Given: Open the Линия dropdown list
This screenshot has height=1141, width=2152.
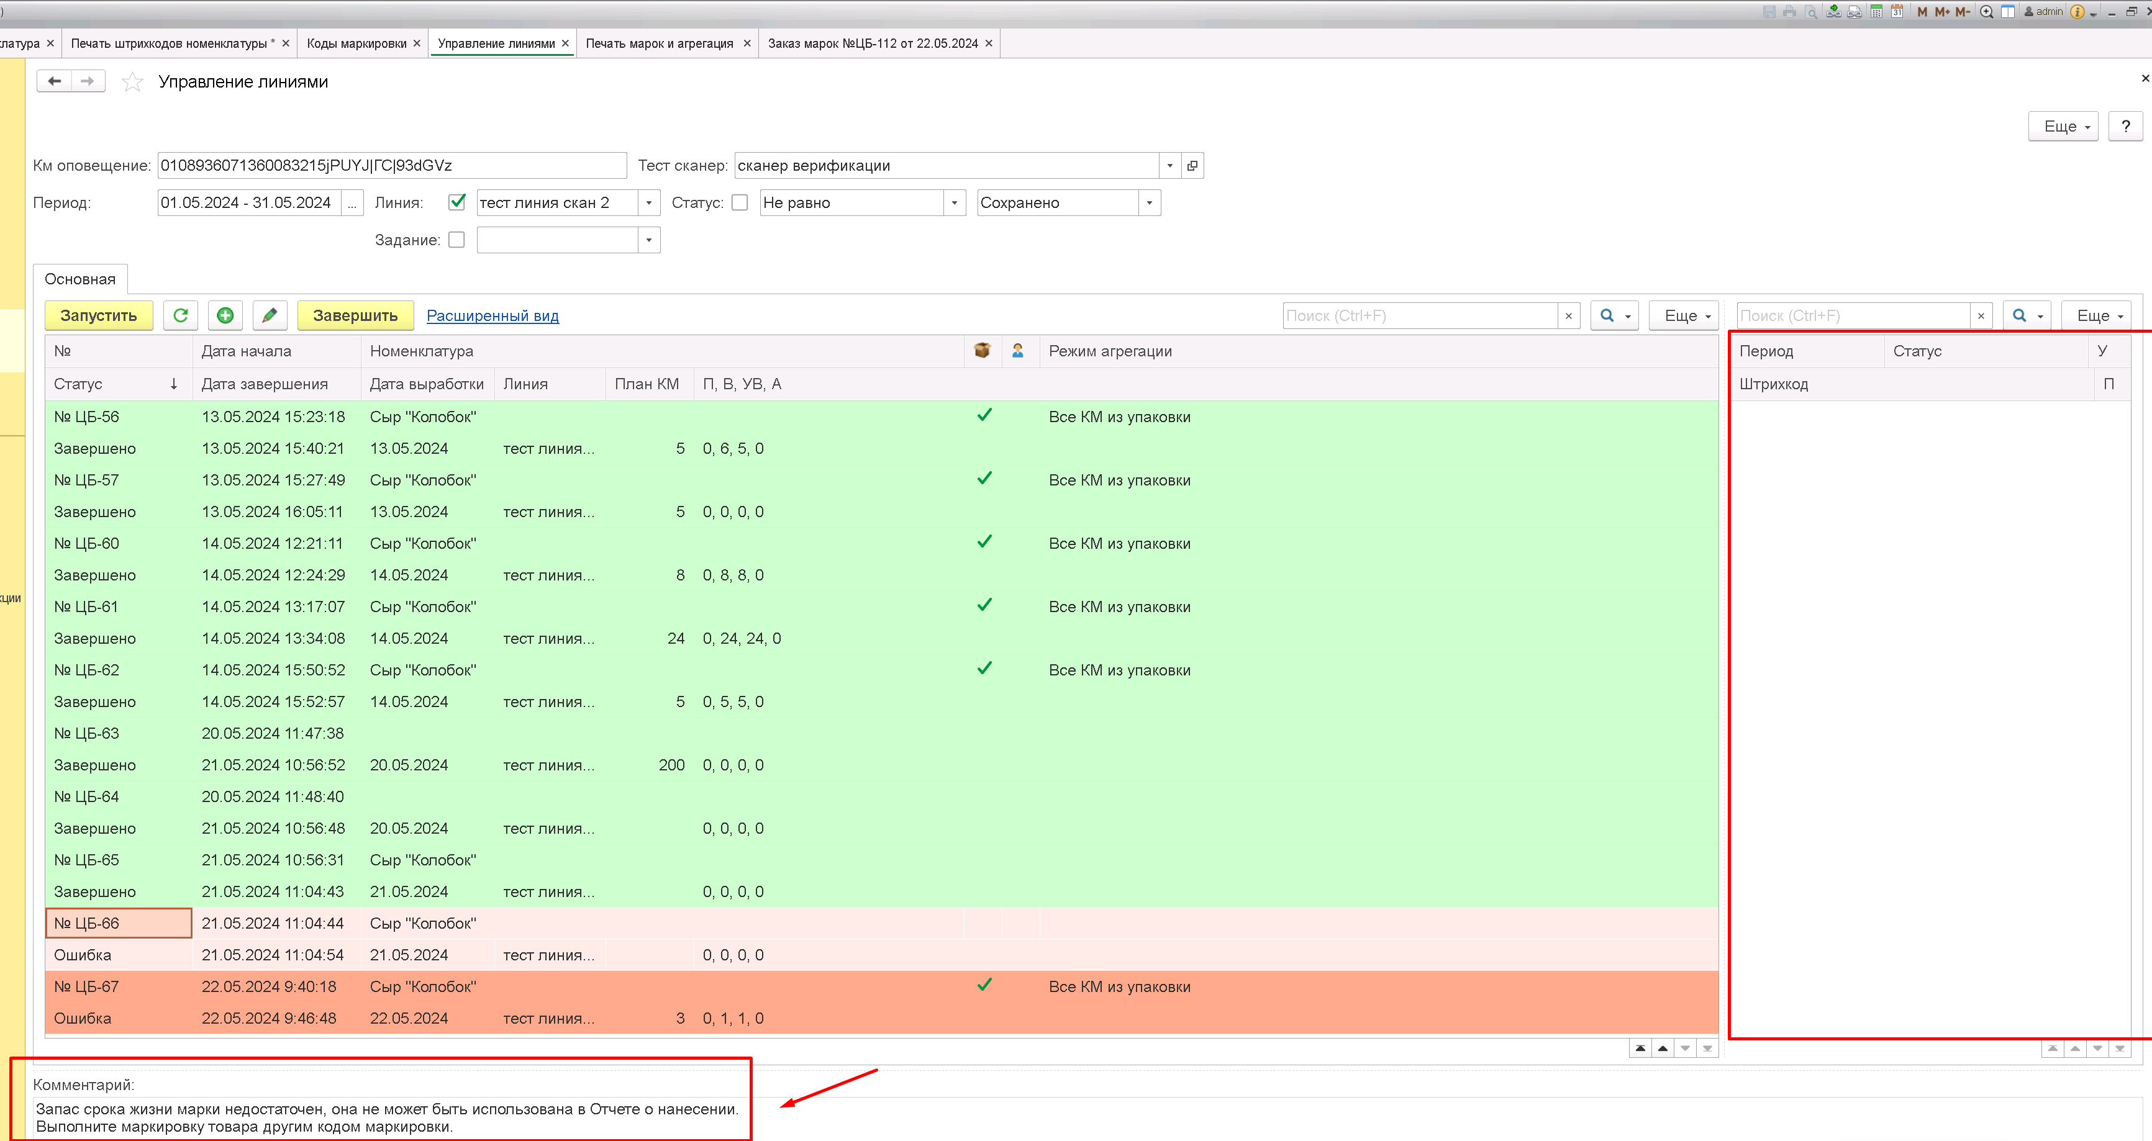Looking at the screenshot, I should (x=649, y=203).
